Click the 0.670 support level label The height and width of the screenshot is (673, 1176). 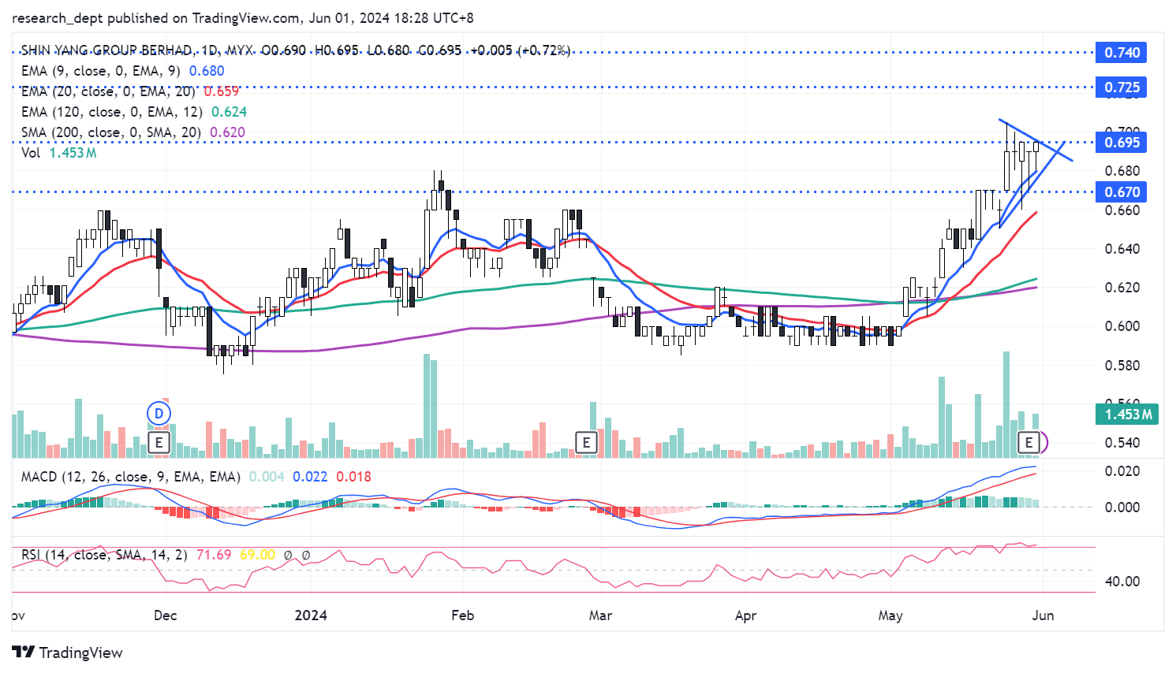[1122, 192]
